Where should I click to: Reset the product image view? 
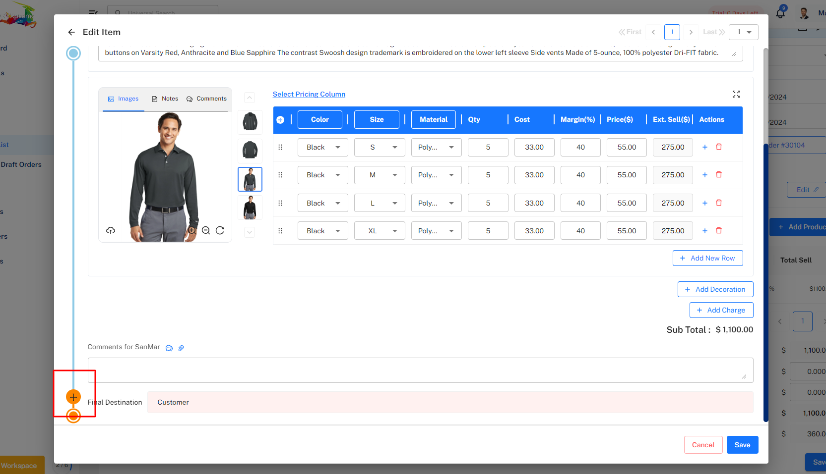[x=220, y=230]
